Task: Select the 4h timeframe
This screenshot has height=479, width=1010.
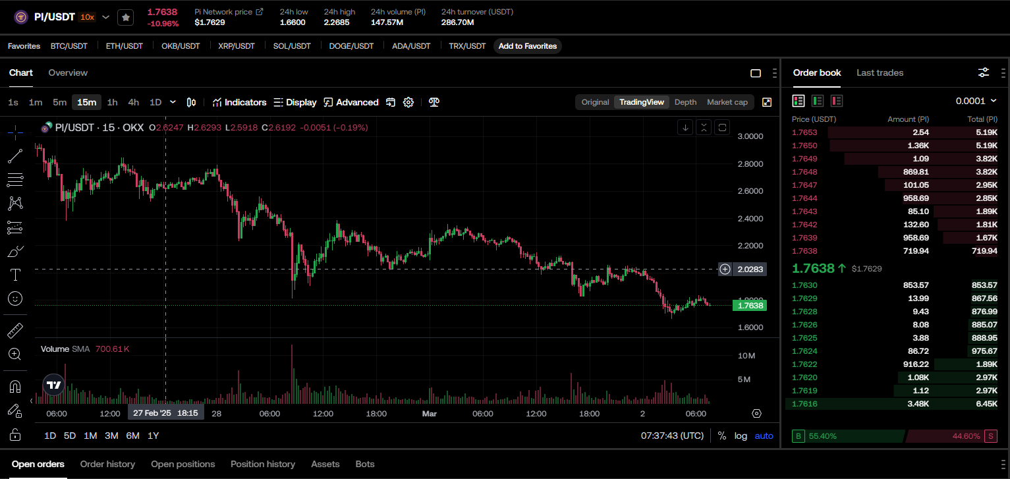Action: pyautogui.click(x=134, y=102)
